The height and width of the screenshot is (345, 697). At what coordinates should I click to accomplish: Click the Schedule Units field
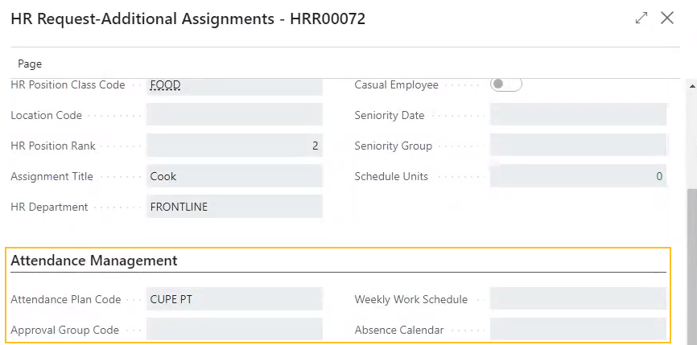click(578, 176)
